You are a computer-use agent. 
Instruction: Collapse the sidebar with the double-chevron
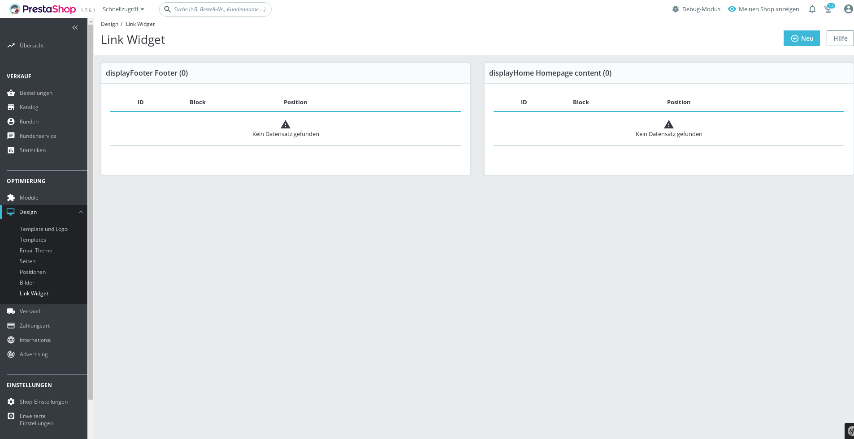75,27
